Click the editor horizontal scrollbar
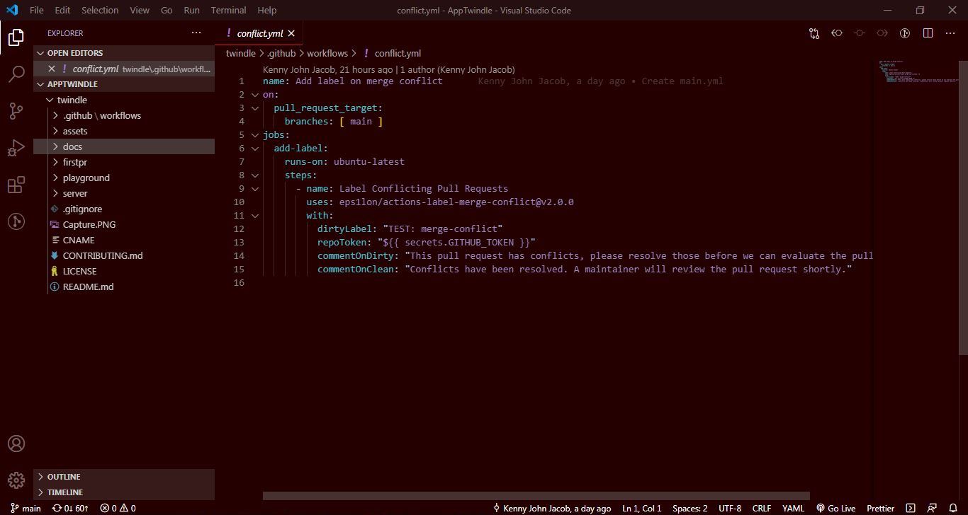Screen dimensions: 968x515 536,496
